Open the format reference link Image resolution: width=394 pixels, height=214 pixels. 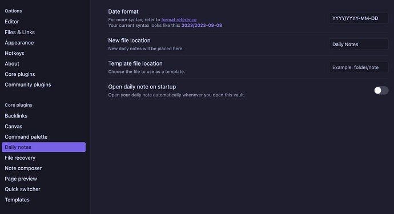(x=179, y=19)
